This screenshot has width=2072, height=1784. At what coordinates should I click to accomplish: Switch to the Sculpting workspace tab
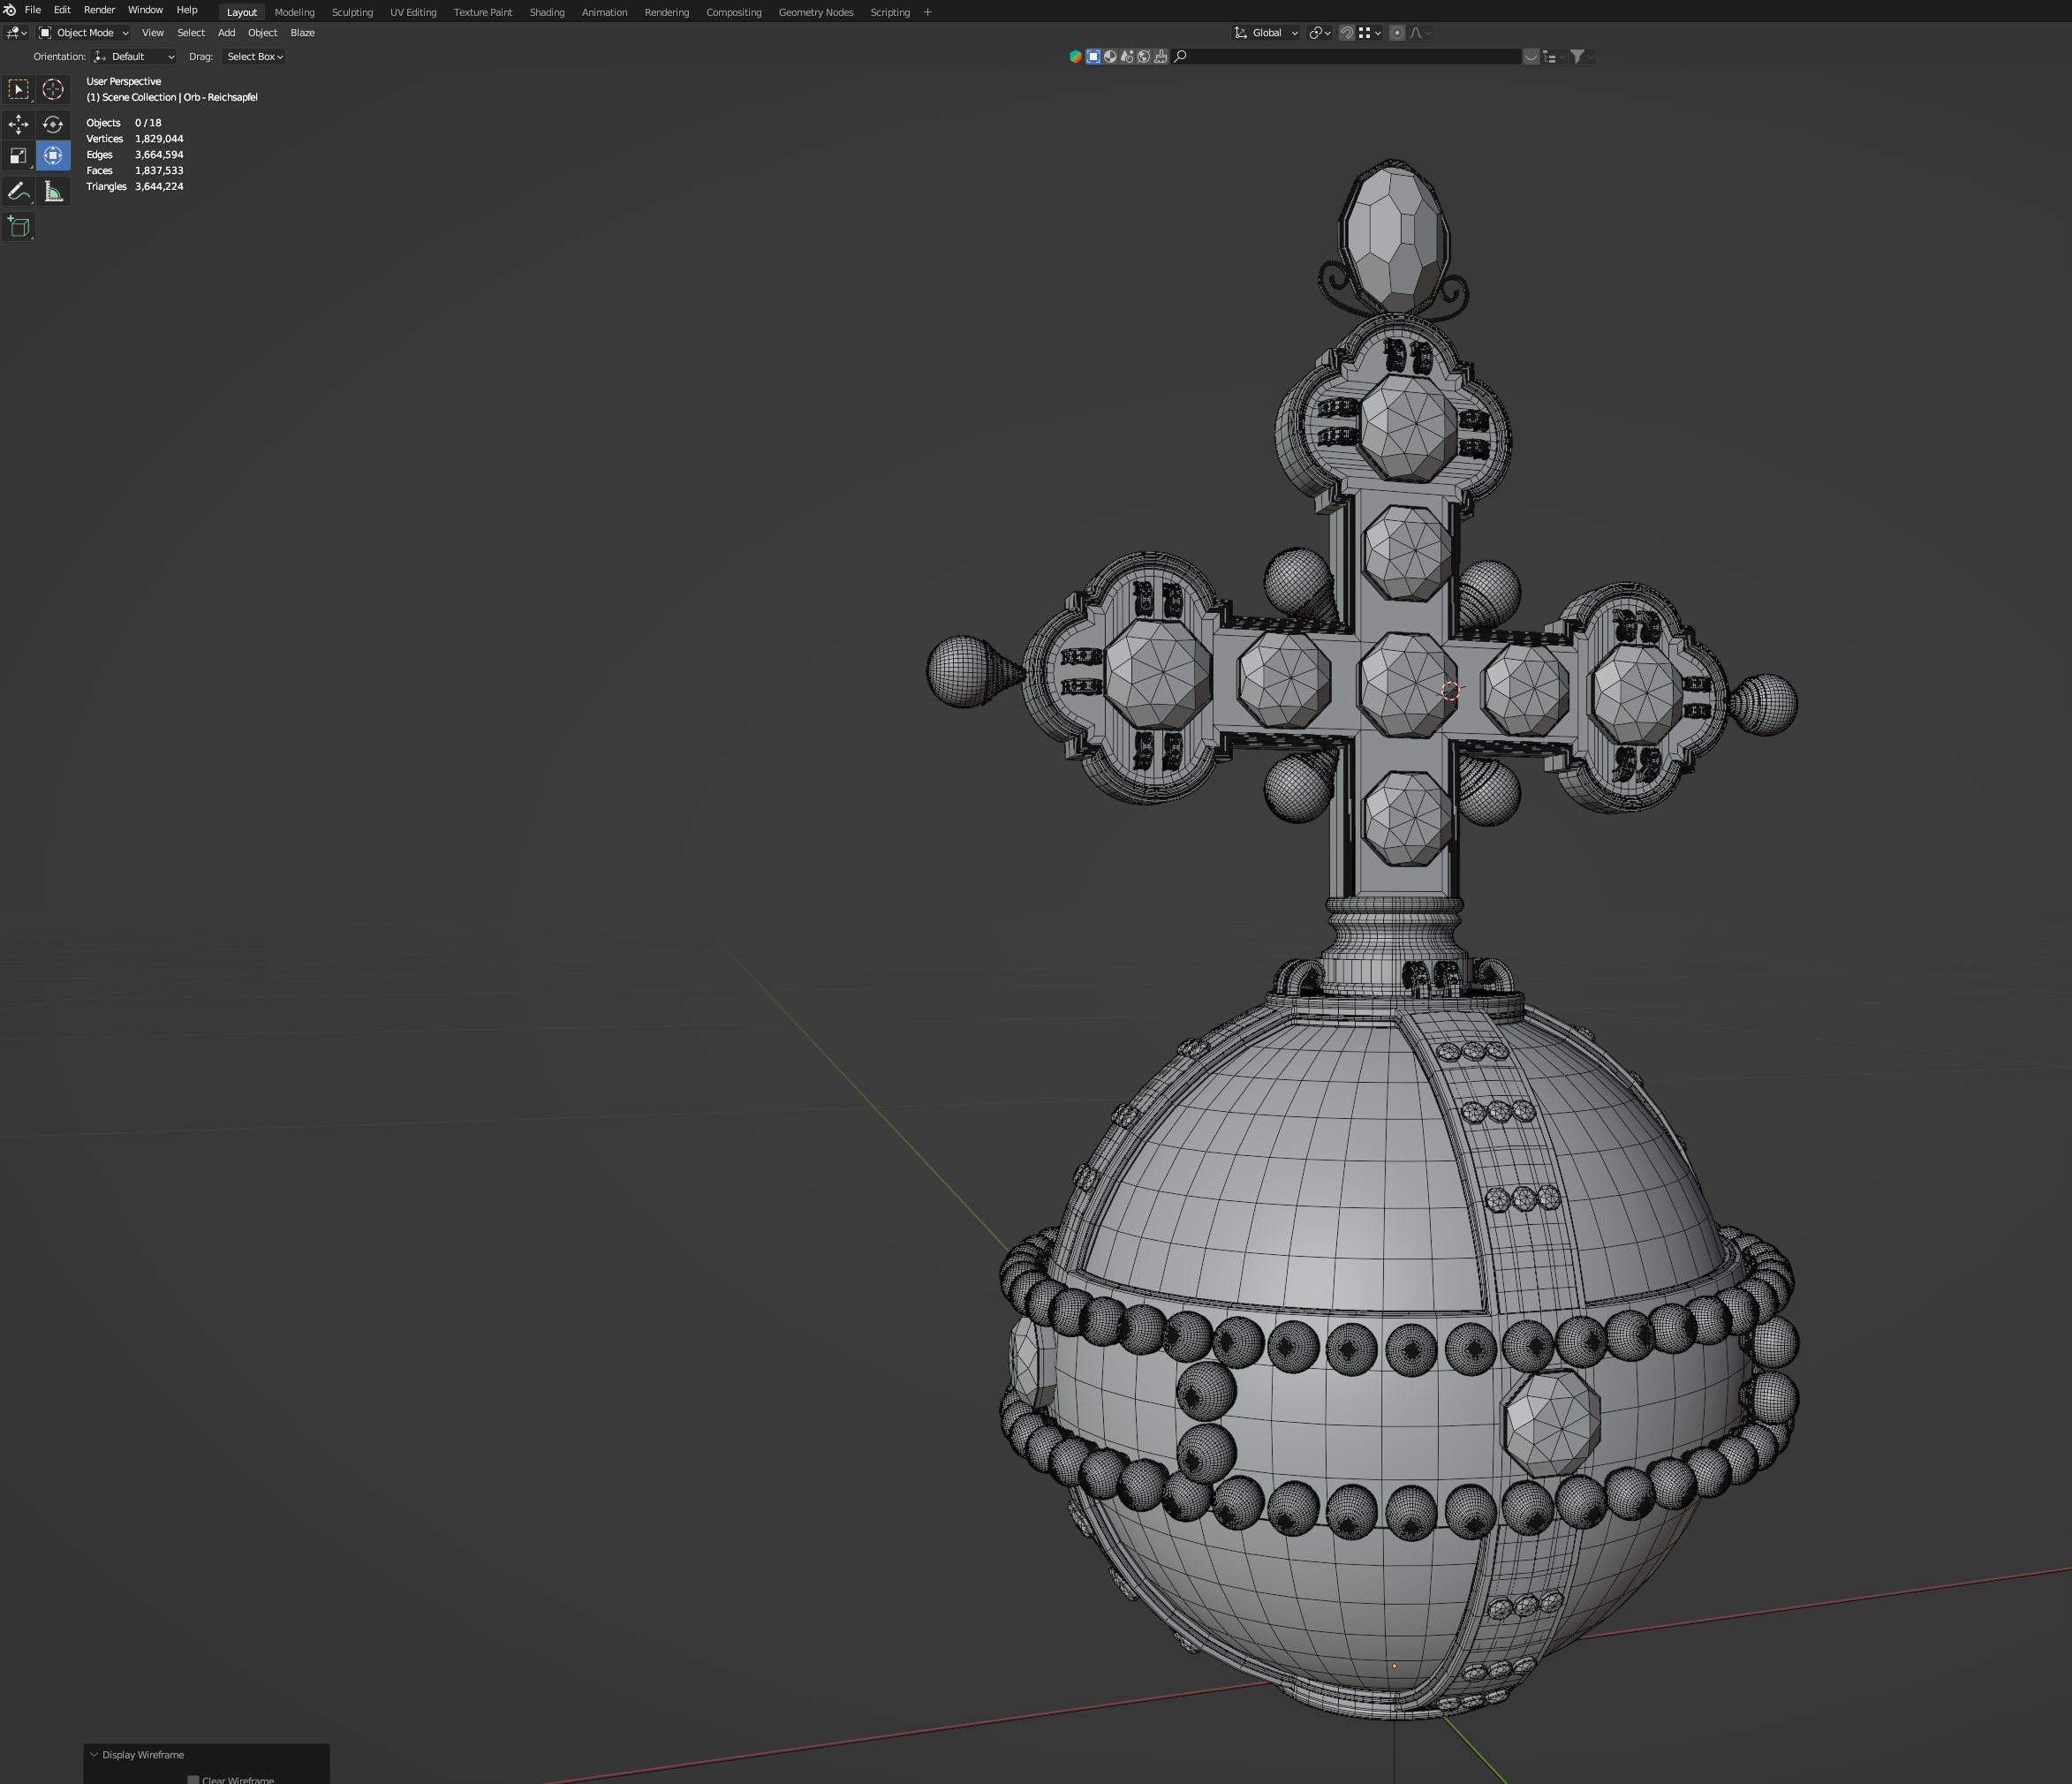pos(352,12)
